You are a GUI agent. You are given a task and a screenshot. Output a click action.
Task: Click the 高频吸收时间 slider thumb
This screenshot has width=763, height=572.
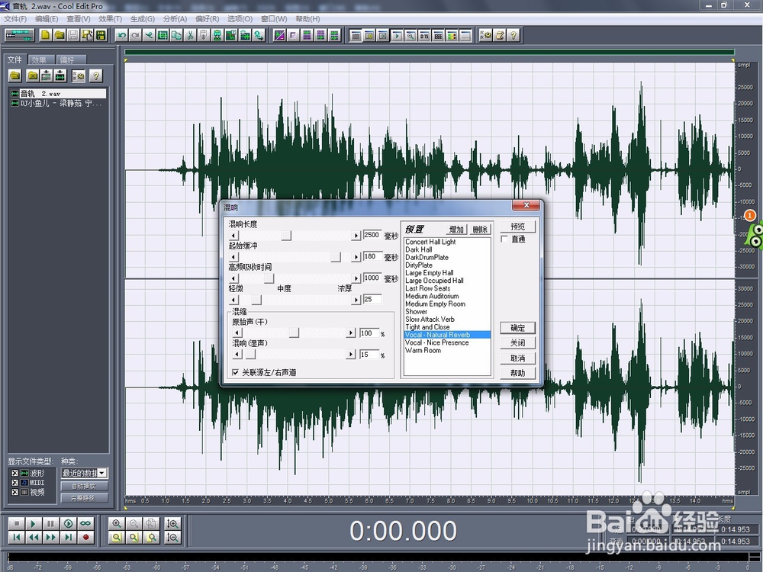(269, 278)
